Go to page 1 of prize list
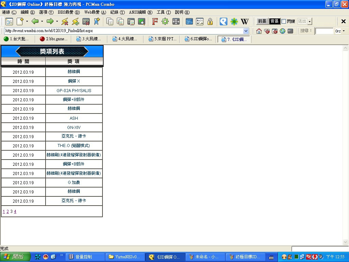The width and height of the screenshot is (349, 262). coord(4,212)
